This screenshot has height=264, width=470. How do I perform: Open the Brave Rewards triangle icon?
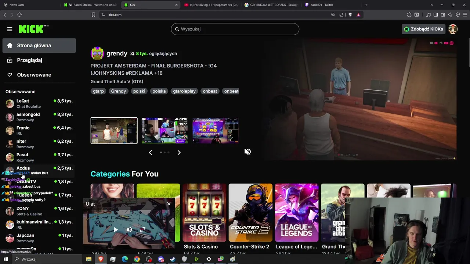(x=358, y=15)
